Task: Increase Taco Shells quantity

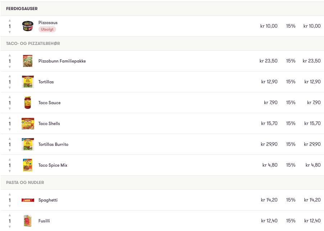Action: 10,118
